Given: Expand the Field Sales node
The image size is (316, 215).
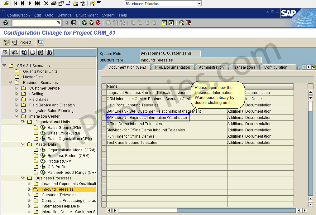Looking at the screenshot, I should click(17, 99).
